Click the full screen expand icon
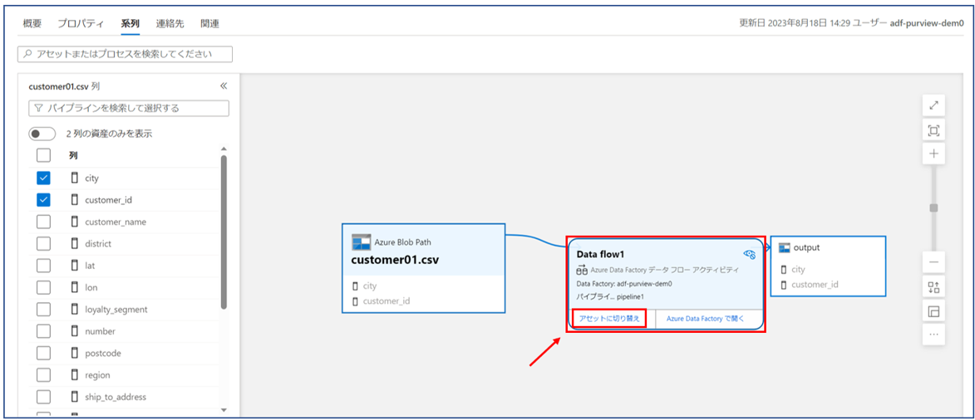This screenshot has height=420, width=975. tap(933, 105)
